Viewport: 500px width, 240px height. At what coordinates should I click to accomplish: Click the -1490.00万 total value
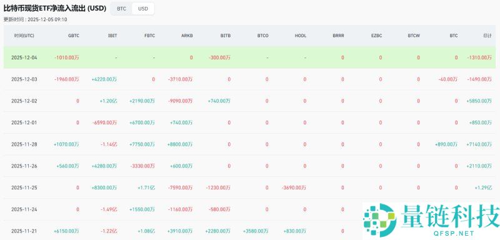479,79
